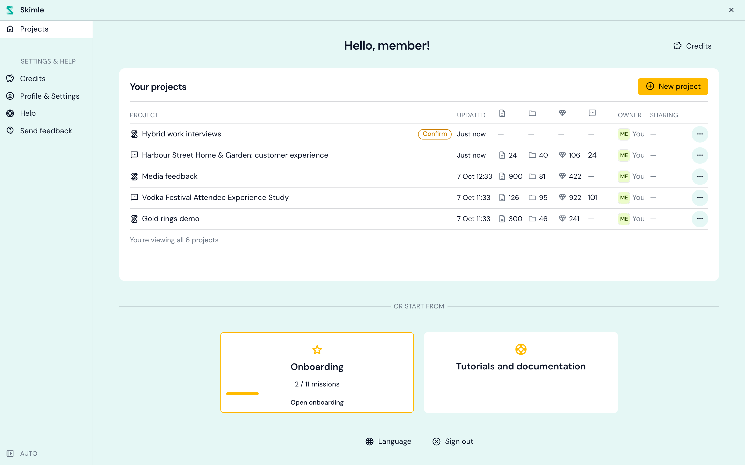
Task: Open options menu for Hybrid work interviews
Action: coord(700,134)
